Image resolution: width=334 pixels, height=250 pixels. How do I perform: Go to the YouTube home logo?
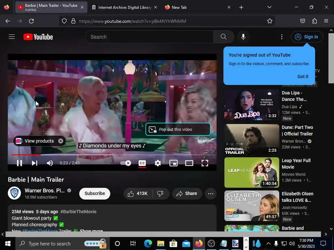point(38,37)
